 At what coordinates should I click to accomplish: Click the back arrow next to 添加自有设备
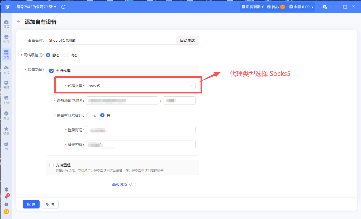(x=18, y=22)
